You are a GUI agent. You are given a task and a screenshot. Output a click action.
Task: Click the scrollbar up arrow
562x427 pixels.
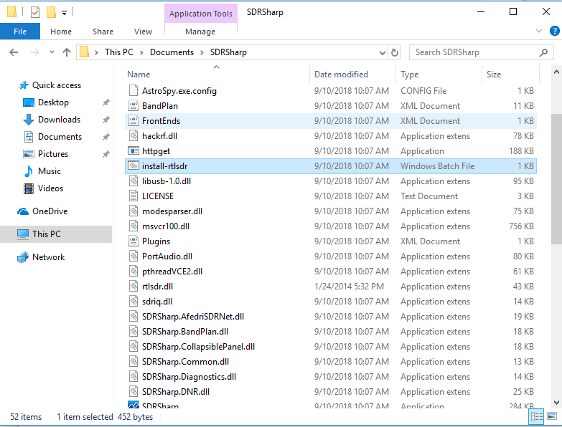pos(556,72)
